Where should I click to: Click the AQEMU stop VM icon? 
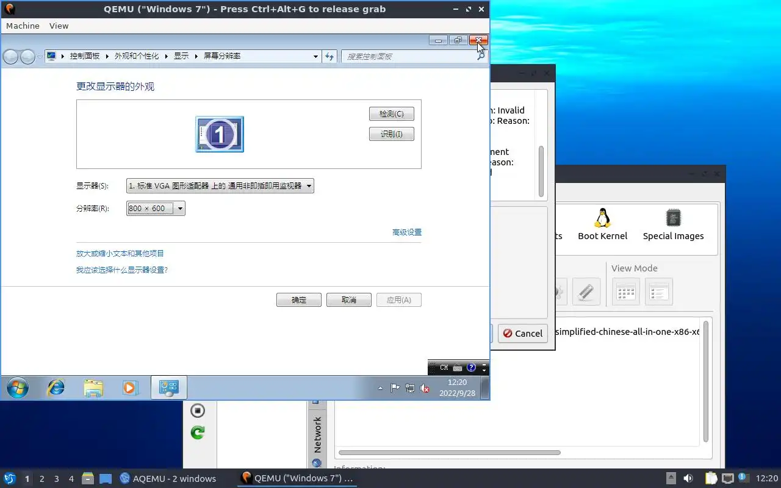coord(197,411)
